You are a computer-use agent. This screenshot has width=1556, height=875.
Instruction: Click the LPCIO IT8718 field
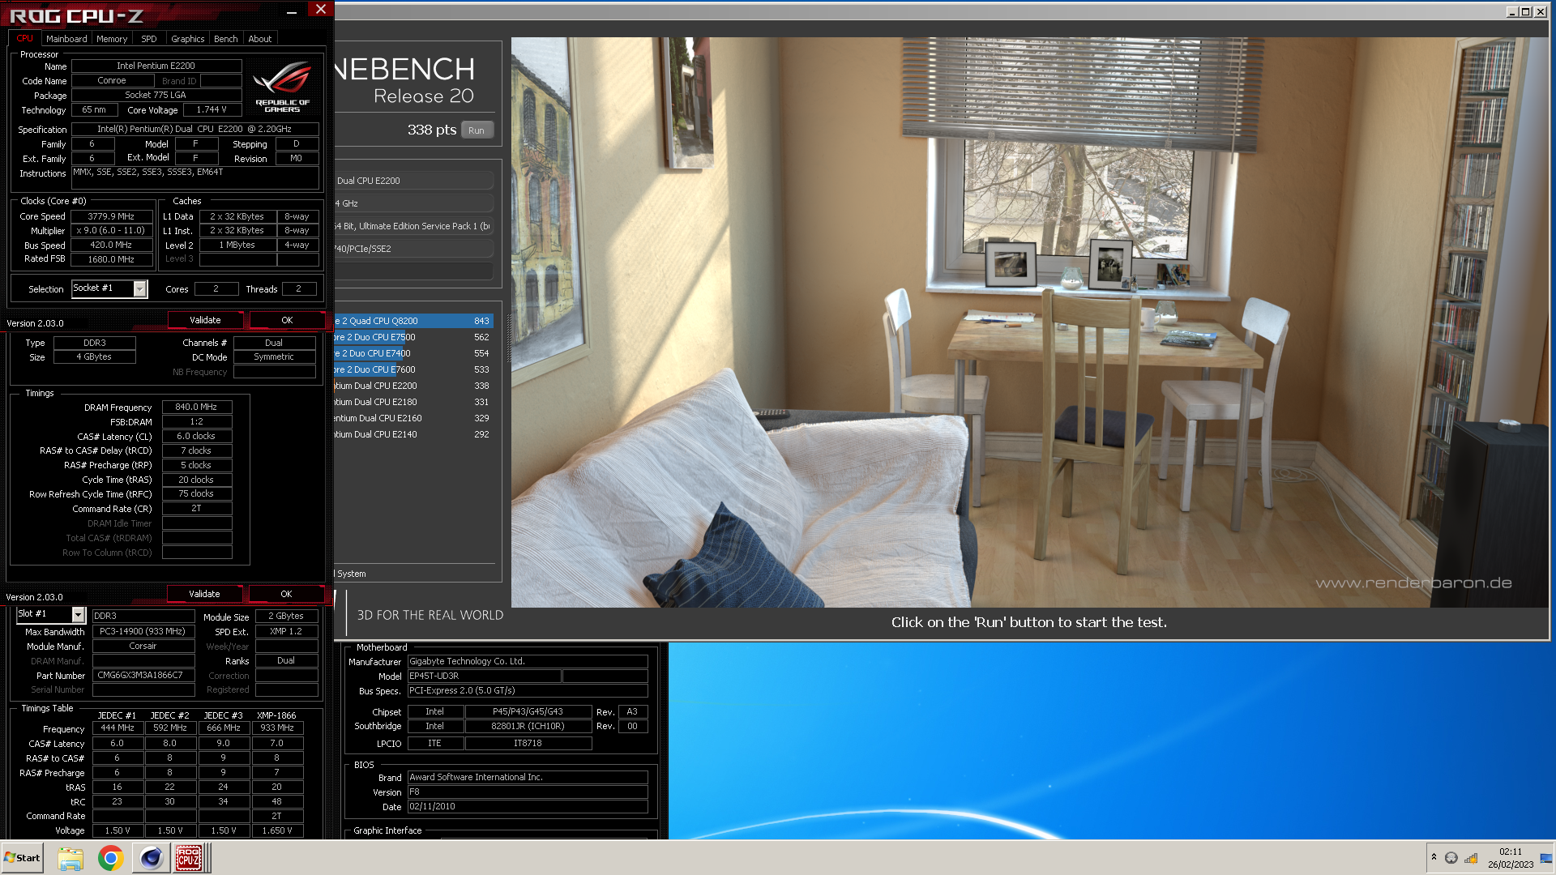(528, 743)
